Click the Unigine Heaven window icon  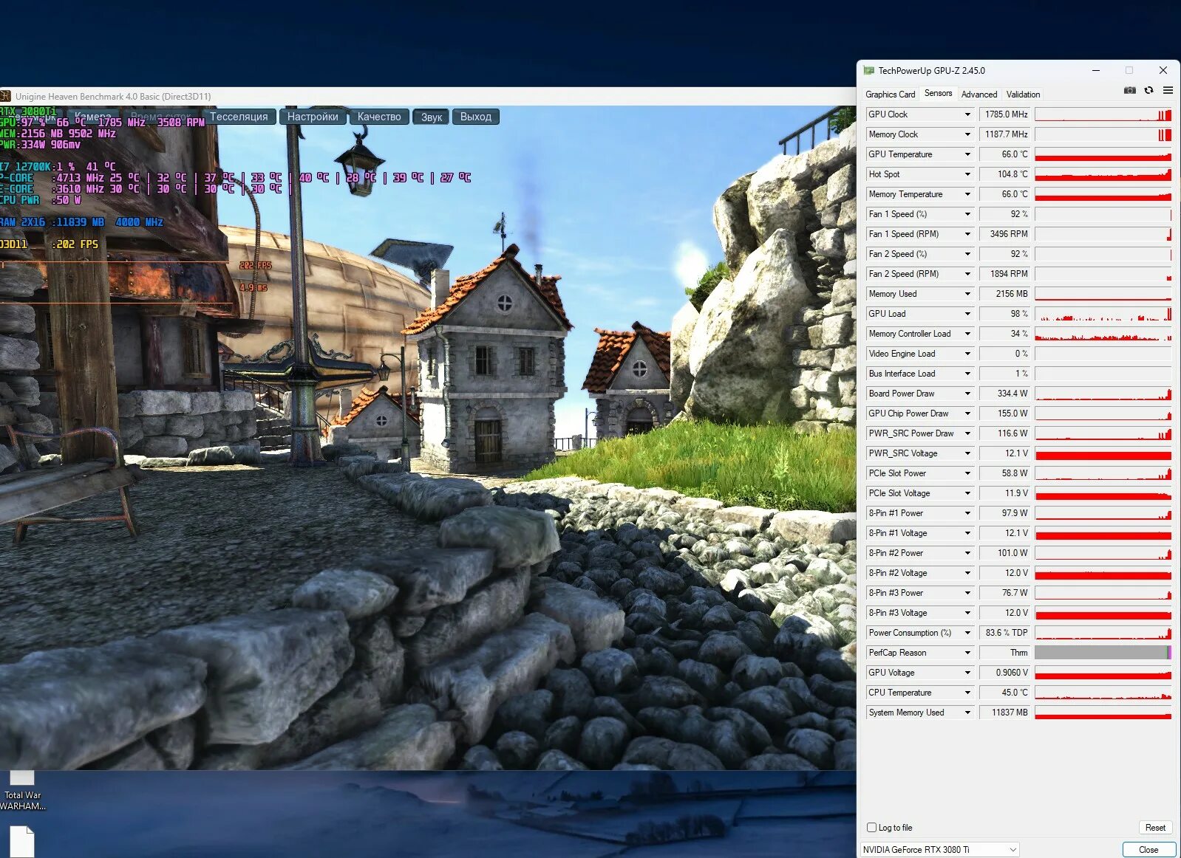pyautogui.click(x=5, y=96)
